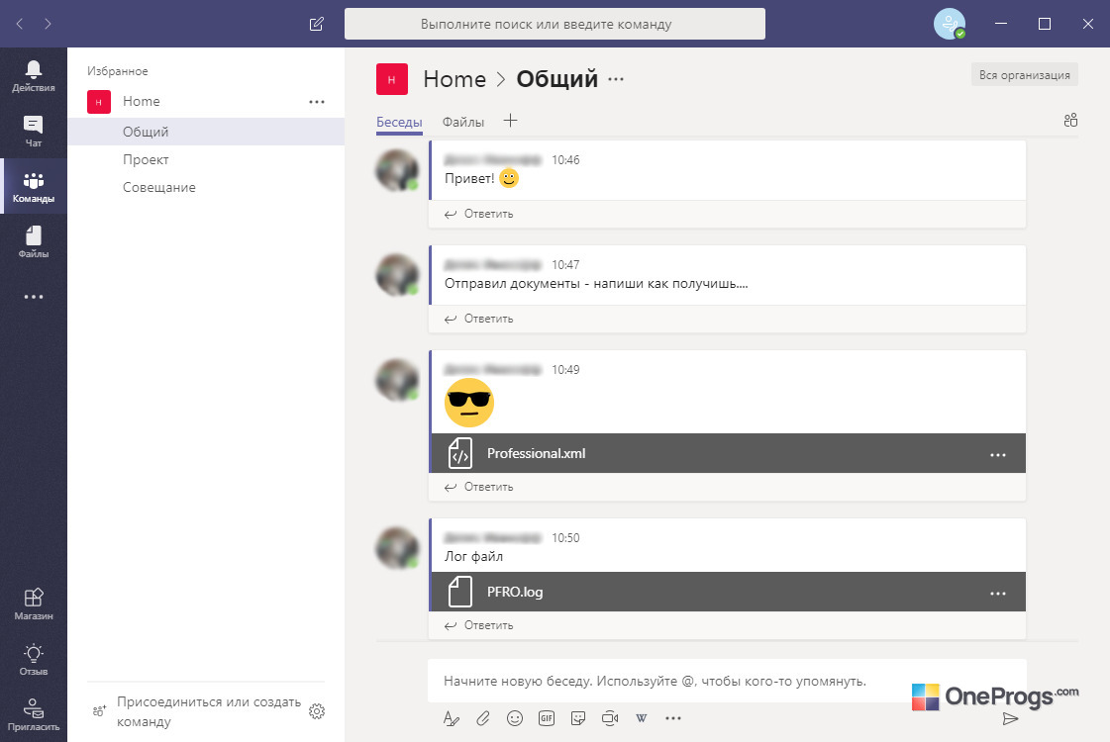This screenshot has width=1110, height=742.
Task: Show more apps via sidebar ellipsis
Action: coord(34,297)
